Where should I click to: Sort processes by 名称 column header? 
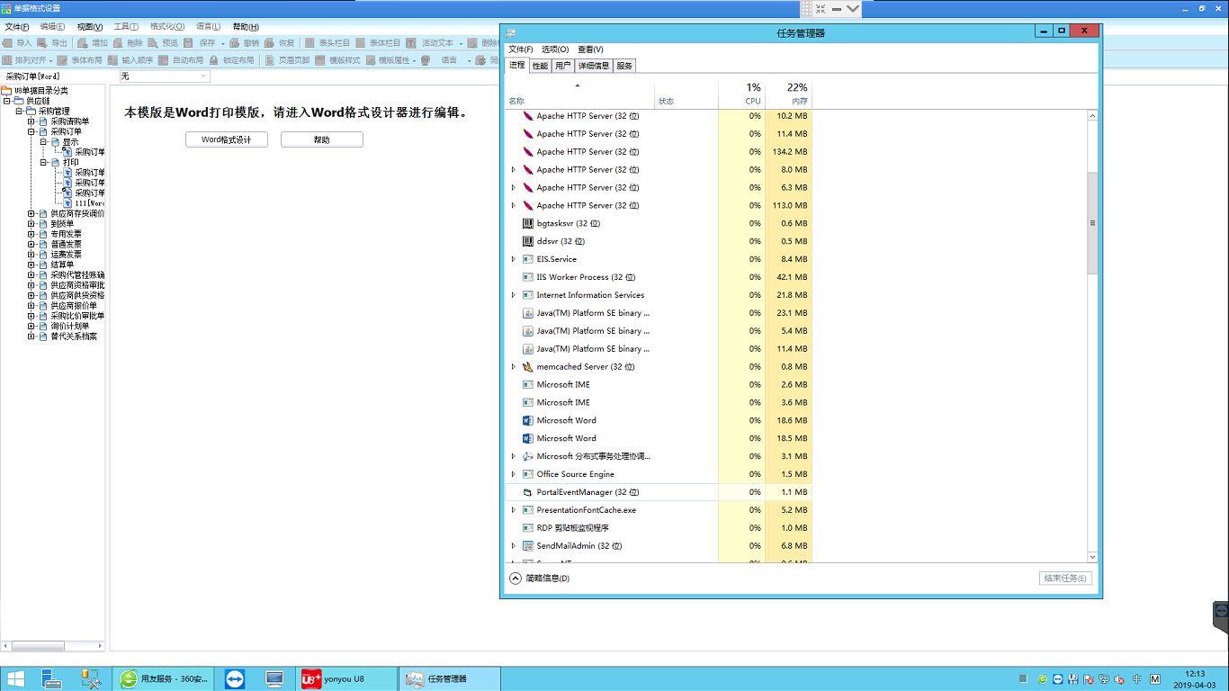pyautogui.click(x=580, y=94)
